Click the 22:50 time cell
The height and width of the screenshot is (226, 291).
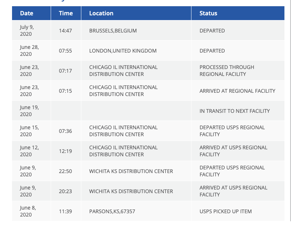point(65,171)
